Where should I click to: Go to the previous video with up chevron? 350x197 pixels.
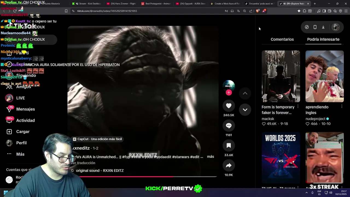click(x=245, y=93)
